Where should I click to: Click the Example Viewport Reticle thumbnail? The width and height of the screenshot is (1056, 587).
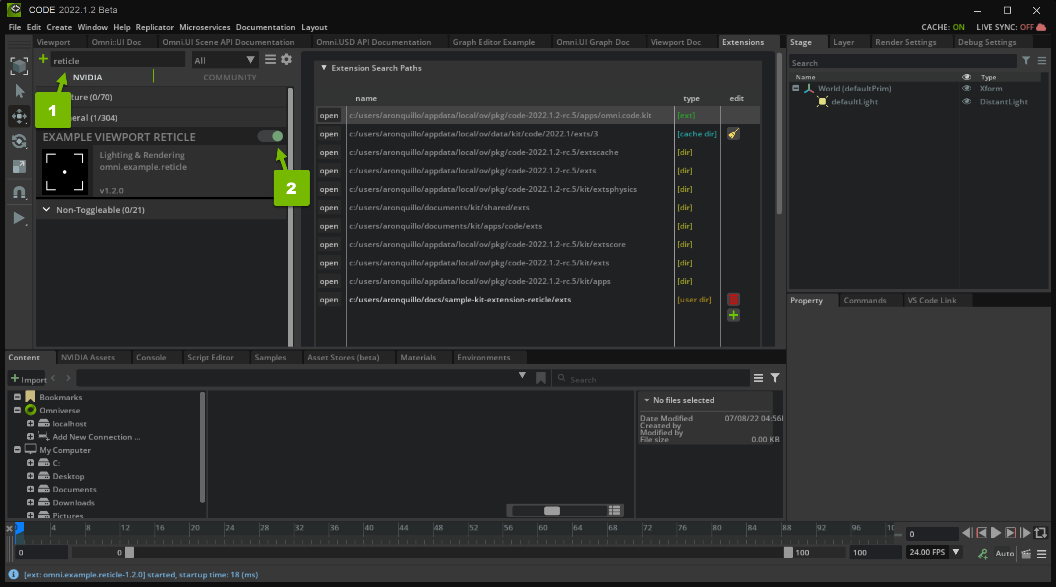coord(65,172)
